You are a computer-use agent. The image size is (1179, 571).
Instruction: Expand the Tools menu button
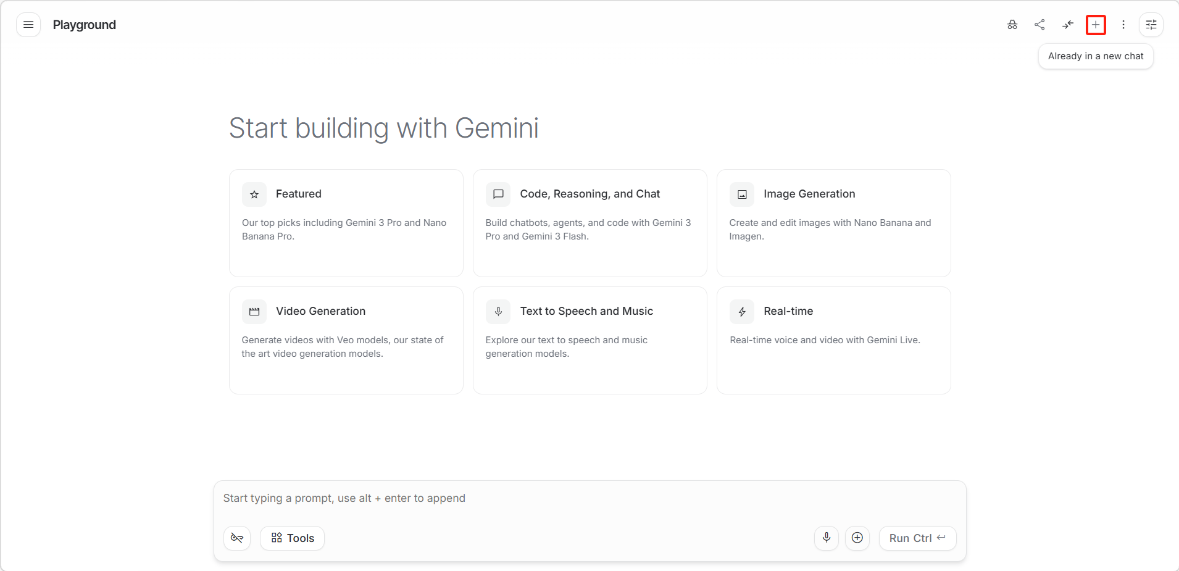click(293, 538)
